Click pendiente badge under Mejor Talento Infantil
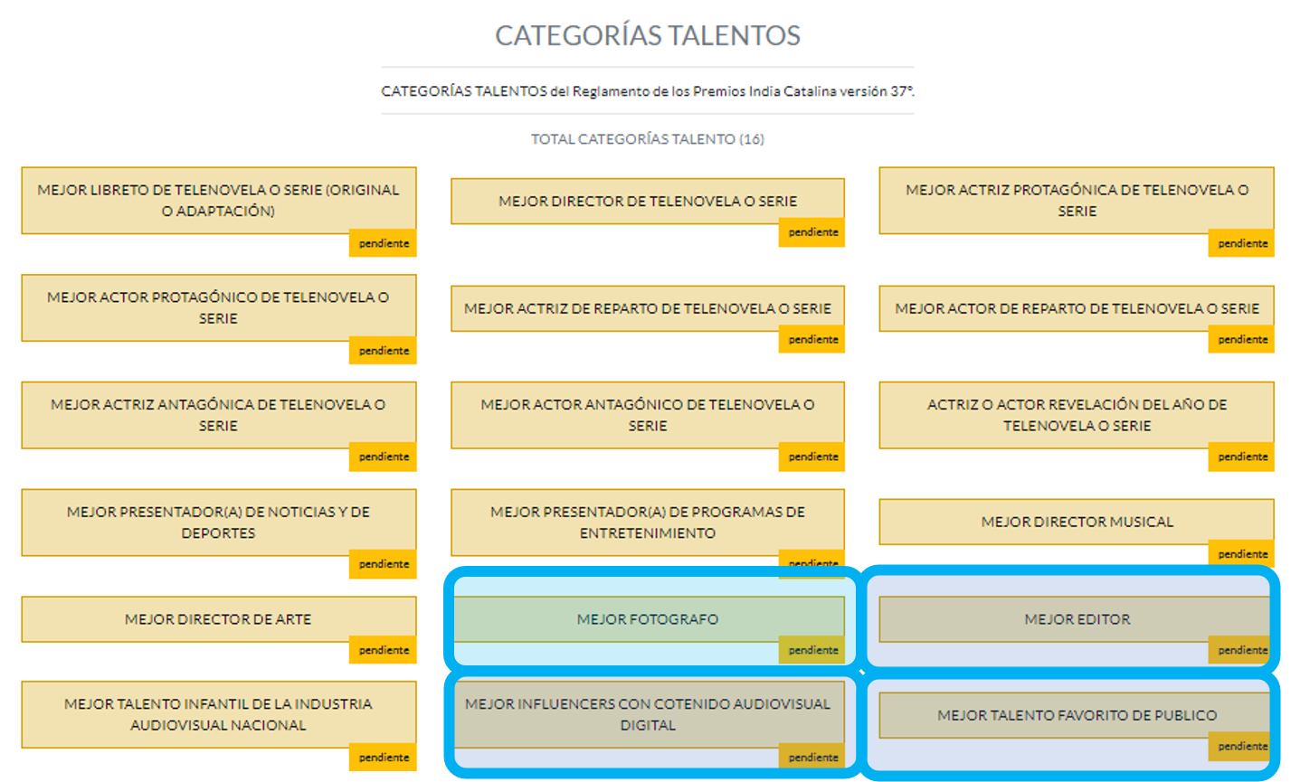Image resolution: width=1310 pixels, height=782 pixels. 384,758
